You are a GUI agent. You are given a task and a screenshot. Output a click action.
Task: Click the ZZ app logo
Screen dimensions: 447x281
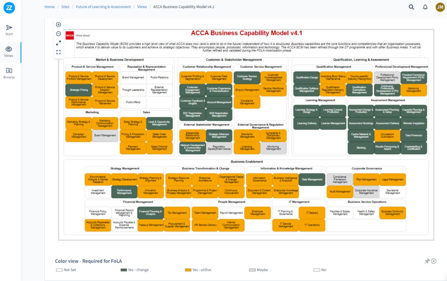(x=9, y=8)
